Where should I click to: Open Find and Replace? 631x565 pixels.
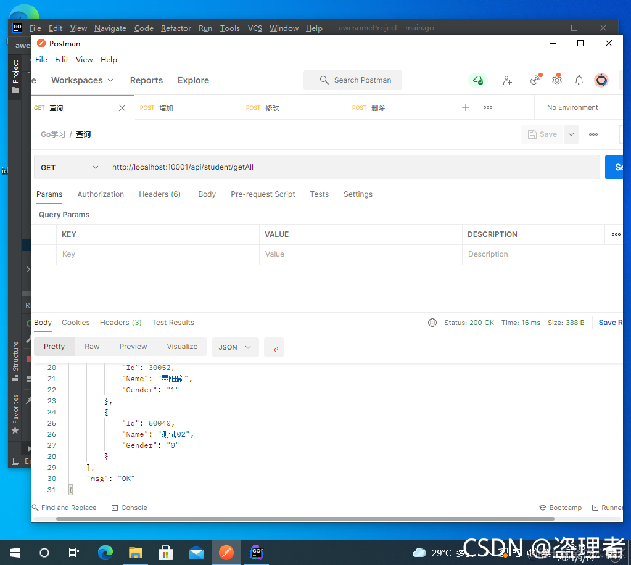point(64,508)
